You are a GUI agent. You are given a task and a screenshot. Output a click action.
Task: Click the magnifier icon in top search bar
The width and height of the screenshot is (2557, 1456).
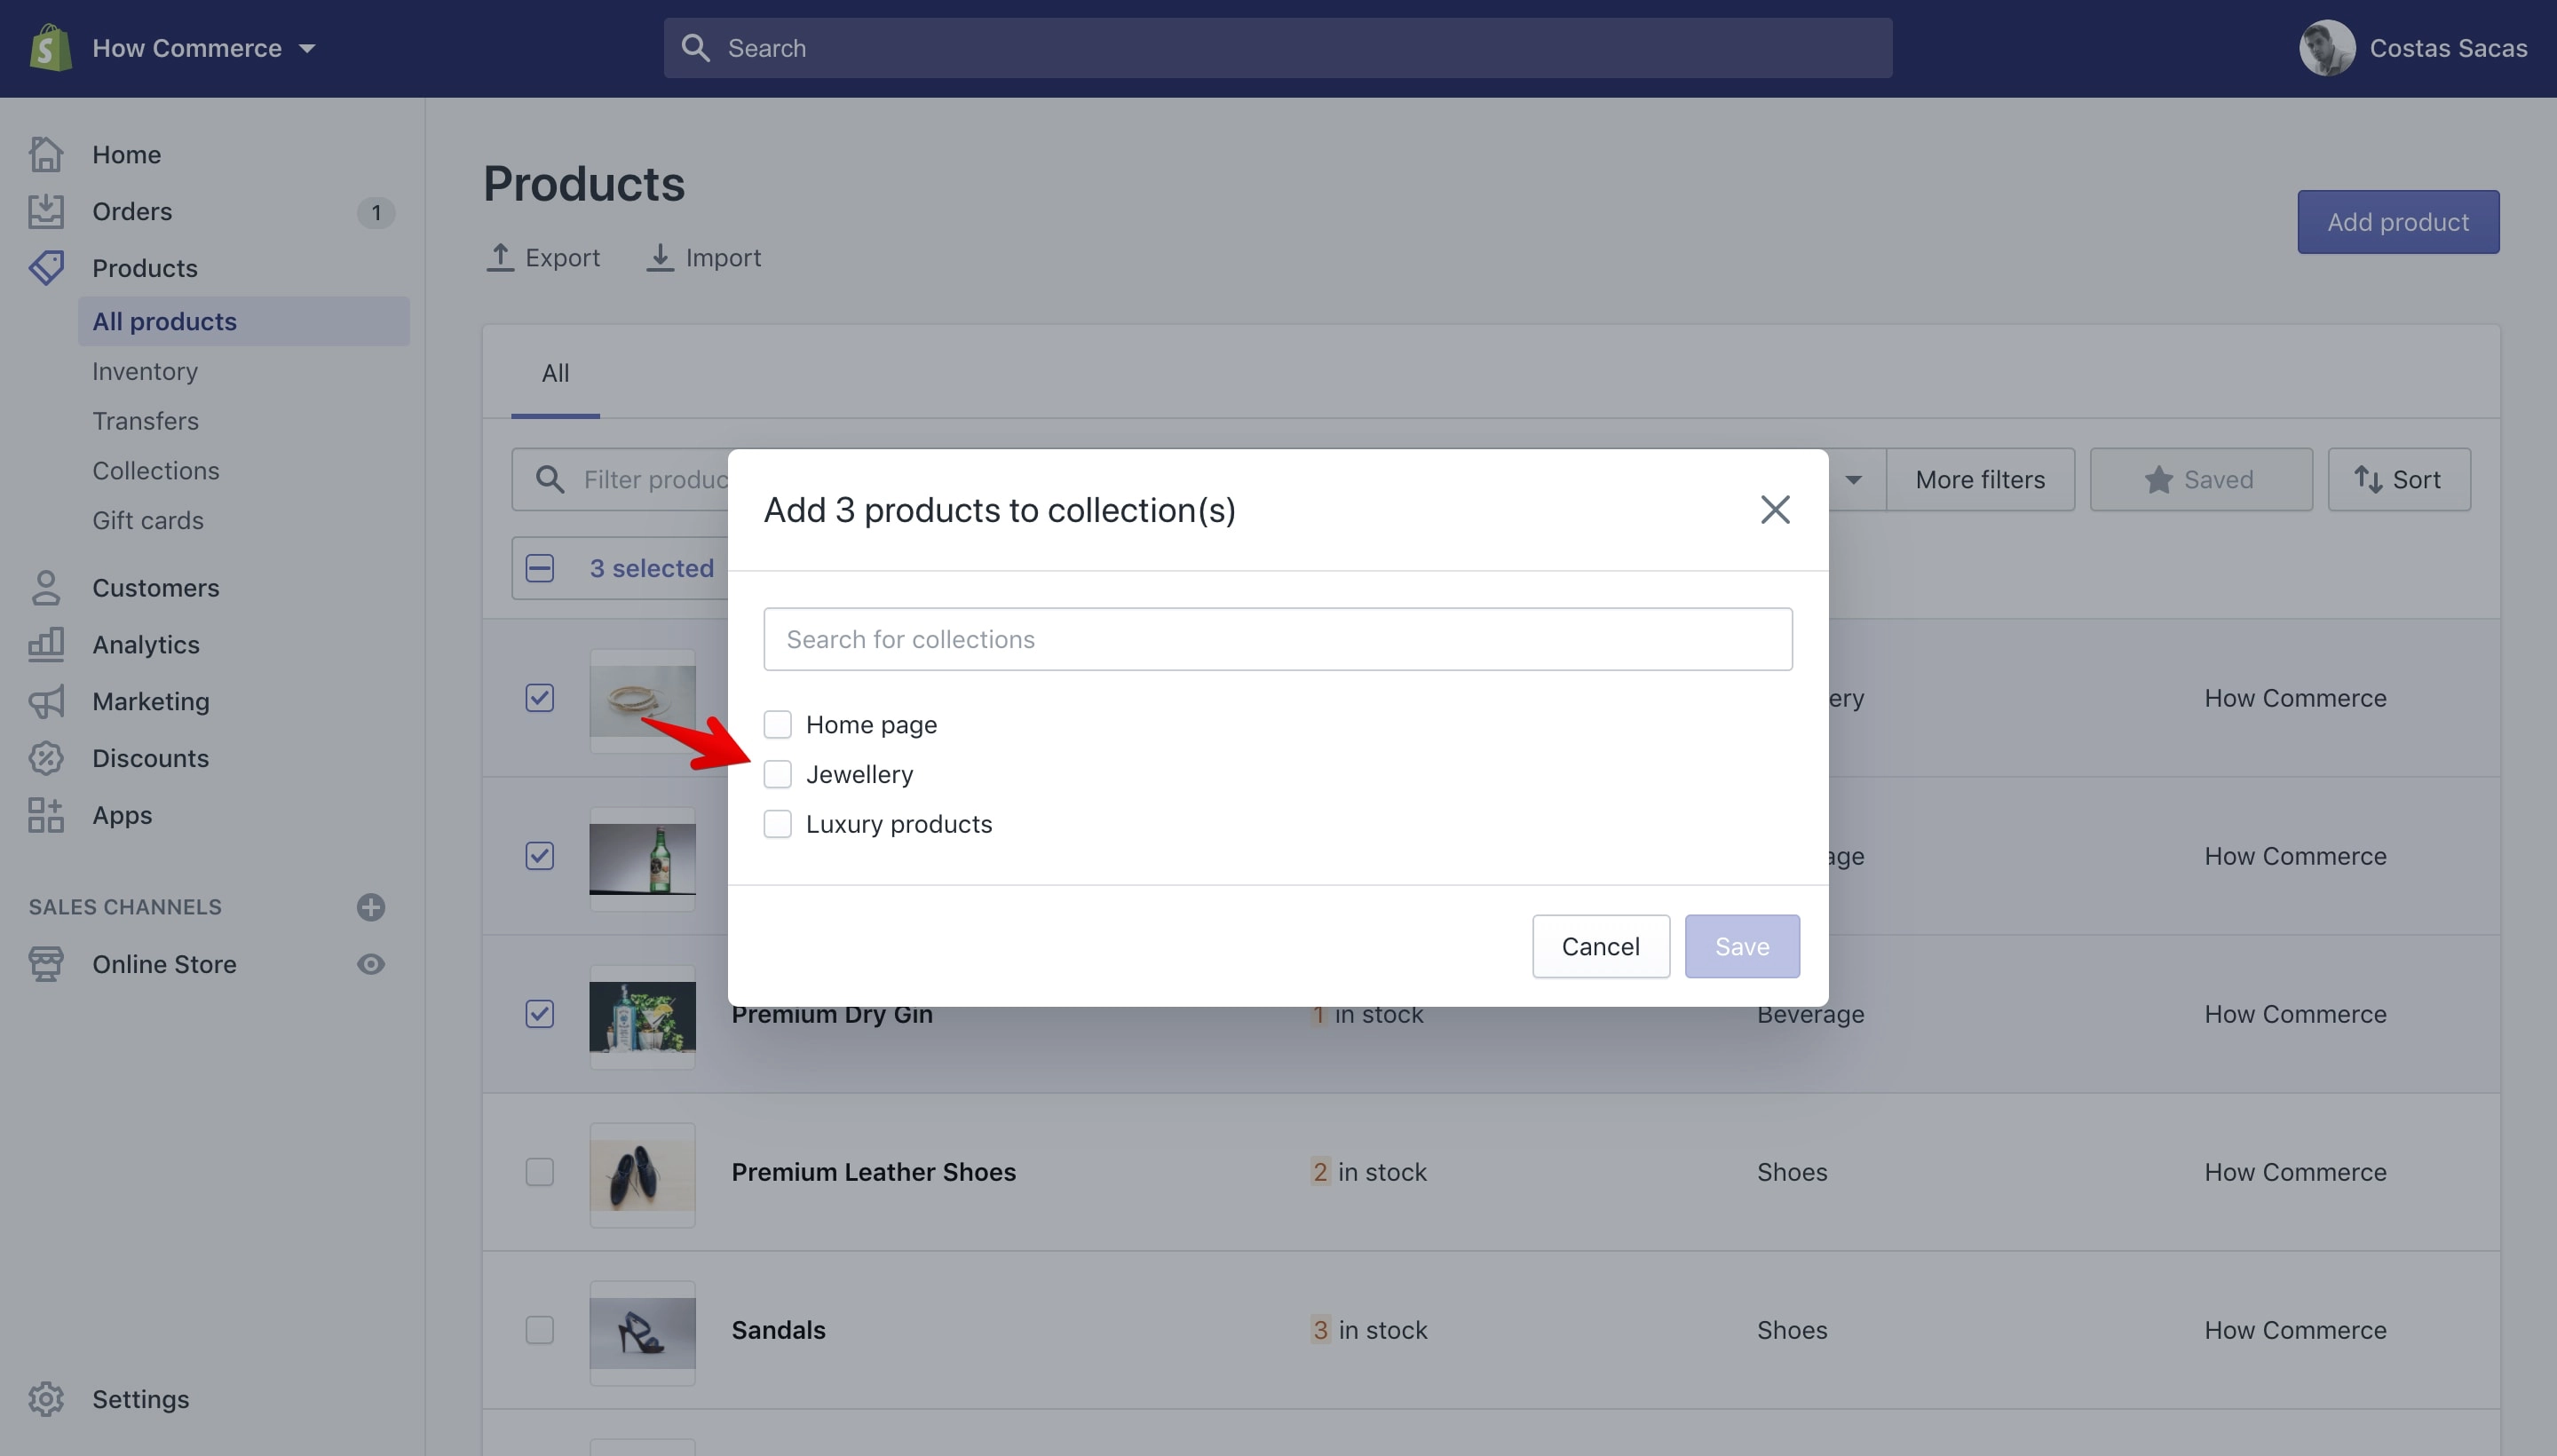click(x=695, y=48)
